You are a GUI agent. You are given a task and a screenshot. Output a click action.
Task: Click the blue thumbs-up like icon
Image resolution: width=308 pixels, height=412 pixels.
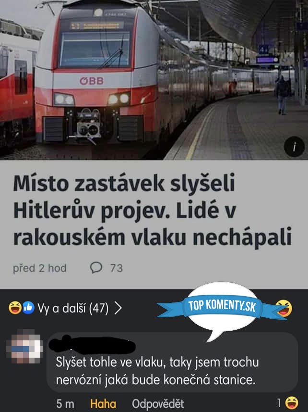[x=28, y=308]
